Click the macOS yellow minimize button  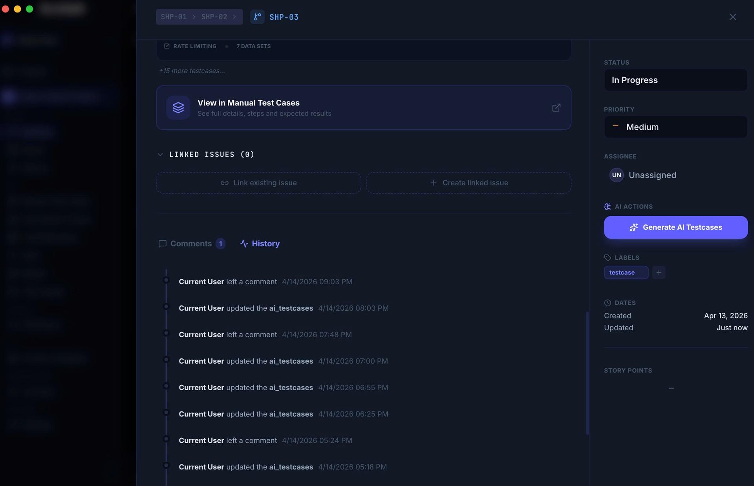click(x=17, y=9)
